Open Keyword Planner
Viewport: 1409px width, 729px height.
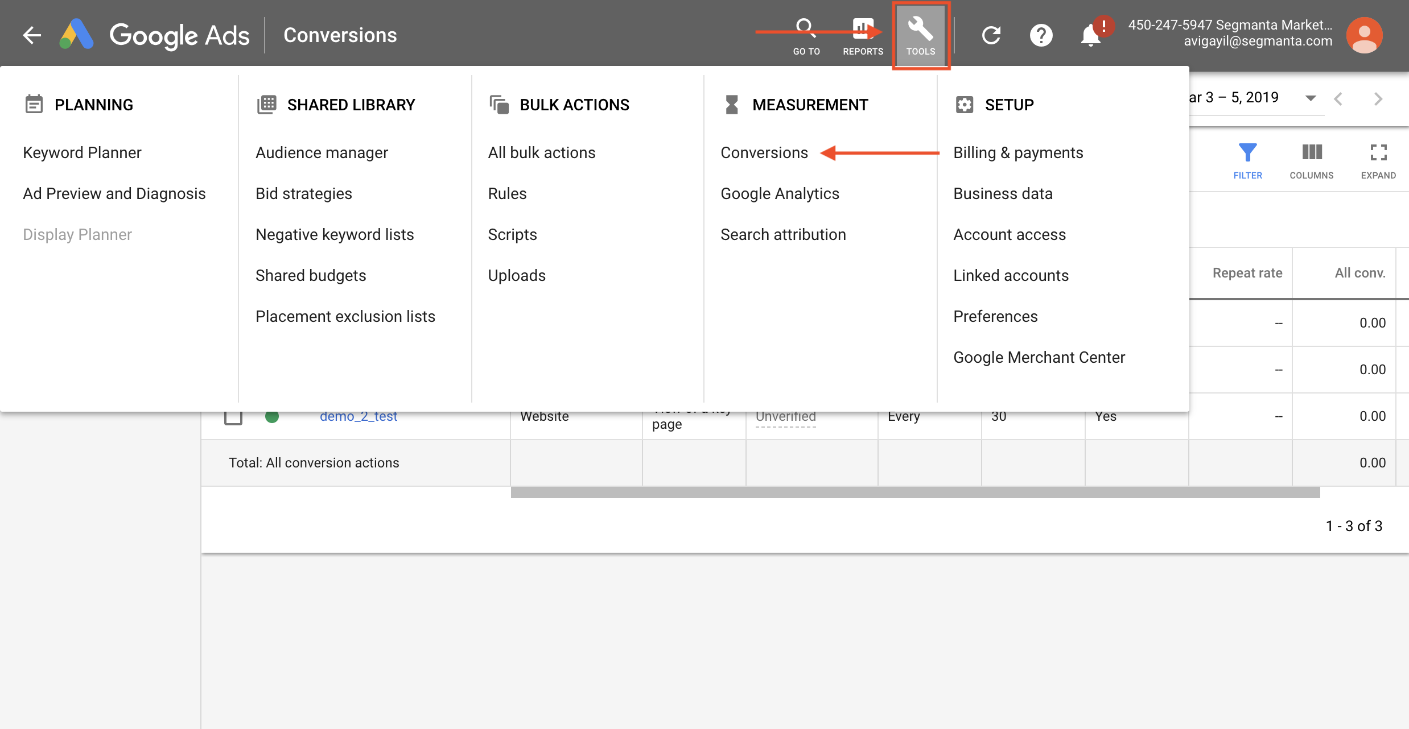coord(82,152)
